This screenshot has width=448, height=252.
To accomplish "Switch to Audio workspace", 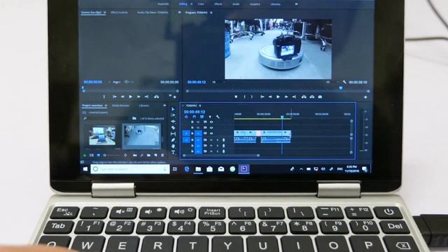I will [x=236, y=4].
